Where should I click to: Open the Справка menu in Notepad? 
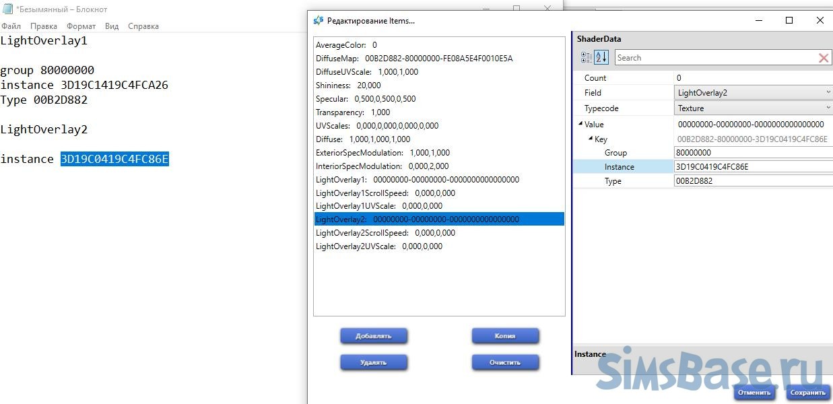[143, 26]
